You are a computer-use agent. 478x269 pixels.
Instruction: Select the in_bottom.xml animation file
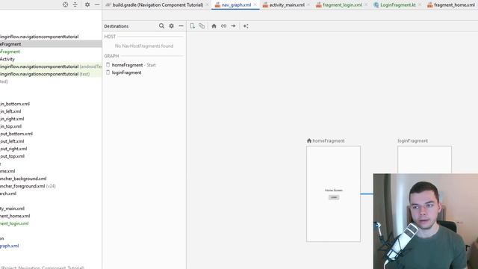(15, 104)
